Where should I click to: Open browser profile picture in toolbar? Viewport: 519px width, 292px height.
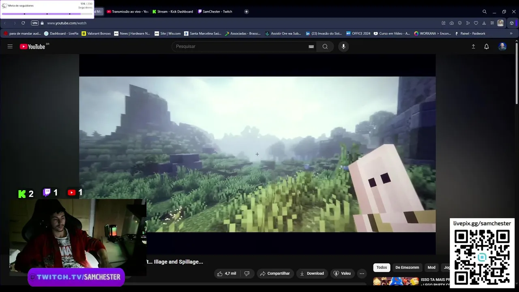click(x=501, y=23)
